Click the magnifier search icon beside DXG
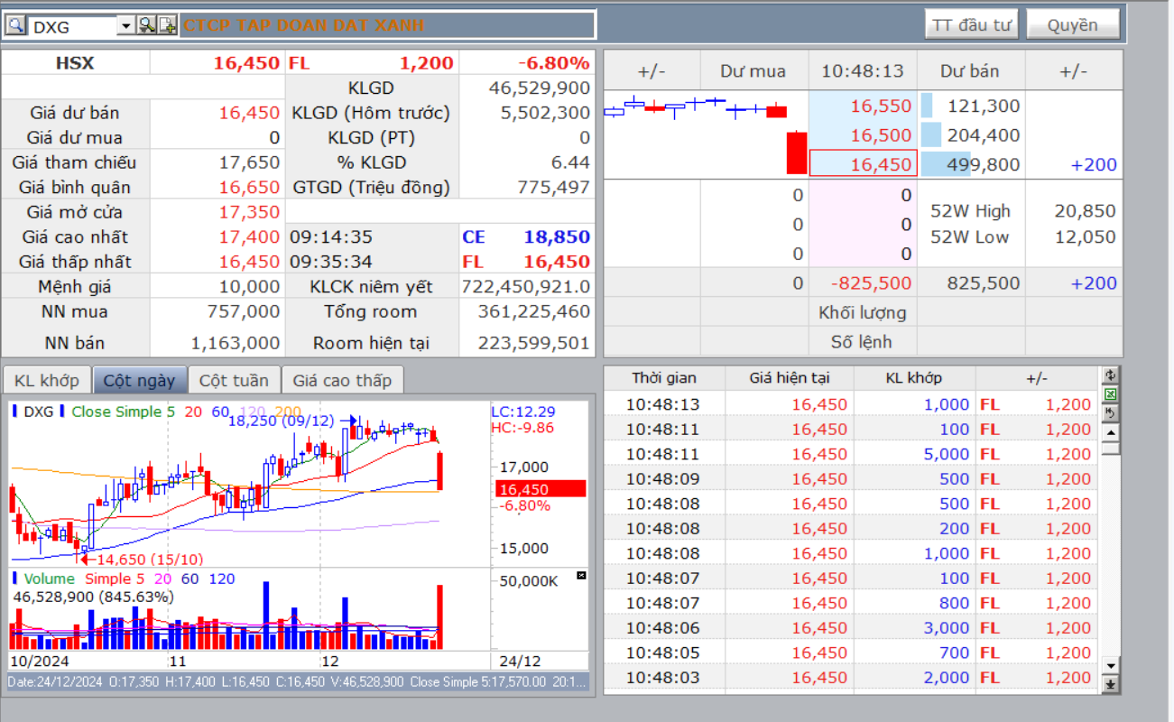 click(14, 25)
